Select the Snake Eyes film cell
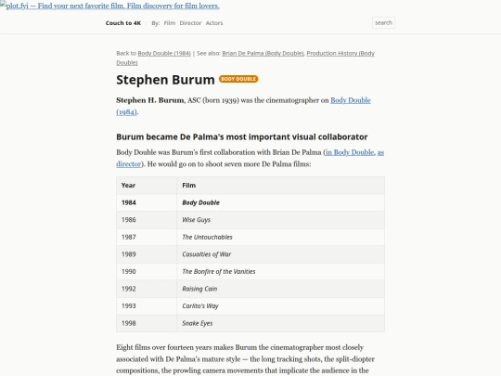The image size is (501, 376). point(281,323)
